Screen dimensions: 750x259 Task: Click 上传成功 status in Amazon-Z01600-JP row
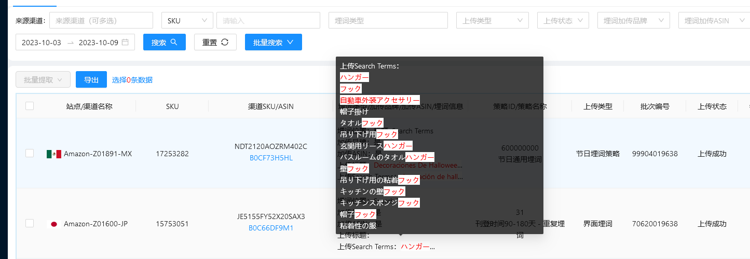(712, 224)
